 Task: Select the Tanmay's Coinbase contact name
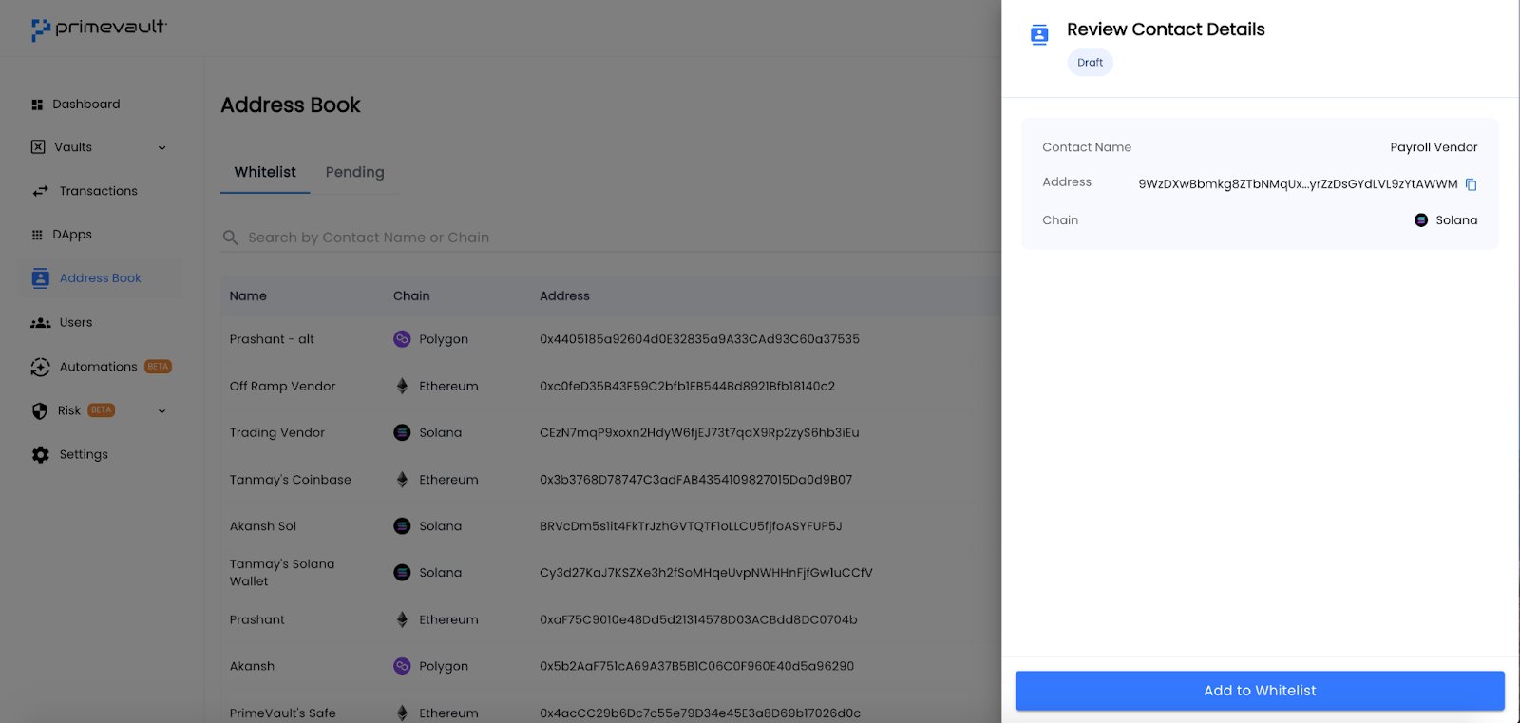(290, 480)
